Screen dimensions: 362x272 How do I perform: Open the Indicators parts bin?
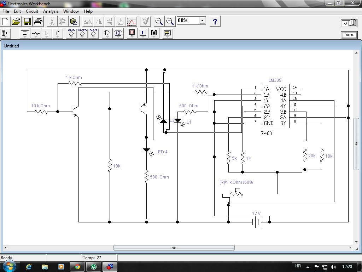point(132,34)
